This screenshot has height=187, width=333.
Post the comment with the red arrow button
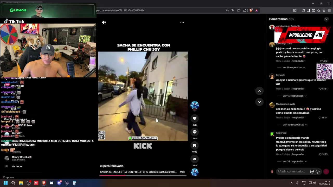tap(326, 172)
